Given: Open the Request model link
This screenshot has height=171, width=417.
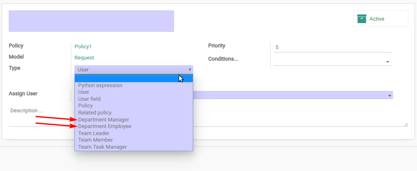Looking at the screenshot, I should (x=84, y=58).
